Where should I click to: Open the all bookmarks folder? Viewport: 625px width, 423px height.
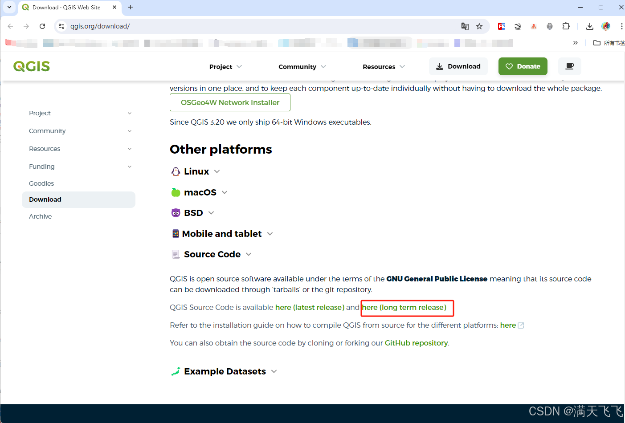[609, 43]
